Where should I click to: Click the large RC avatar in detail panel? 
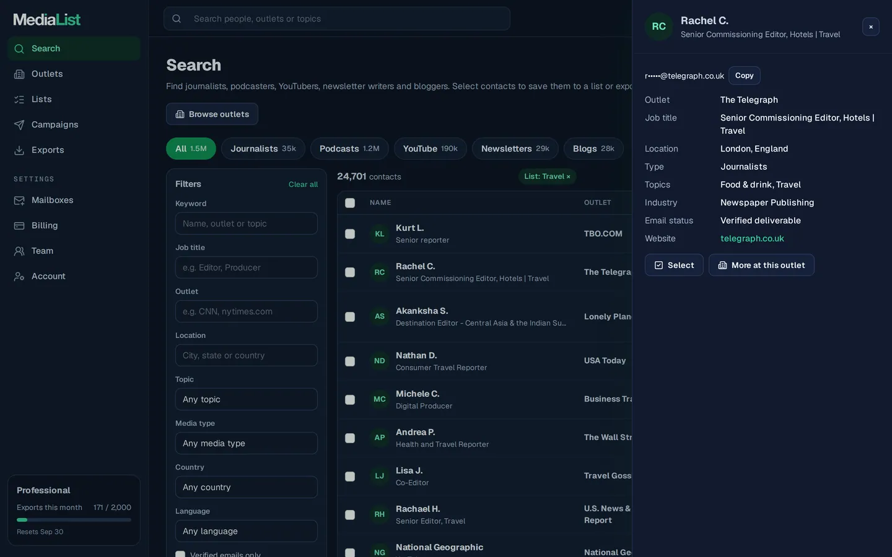click(659, 27)
